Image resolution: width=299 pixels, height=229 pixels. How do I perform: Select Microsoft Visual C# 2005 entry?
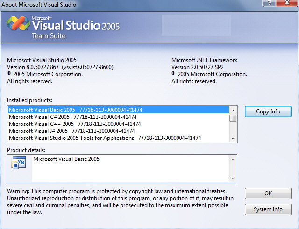point(72,117)
